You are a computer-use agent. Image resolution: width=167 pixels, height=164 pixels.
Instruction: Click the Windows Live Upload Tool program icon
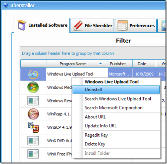(x=33, y=75)
